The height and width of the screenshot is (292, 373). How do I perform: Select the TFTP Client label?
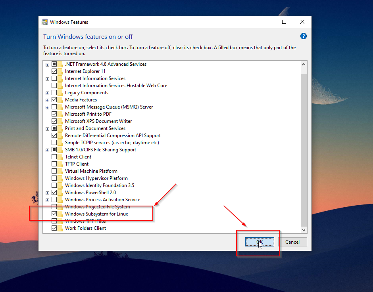(x=77, y=164)
